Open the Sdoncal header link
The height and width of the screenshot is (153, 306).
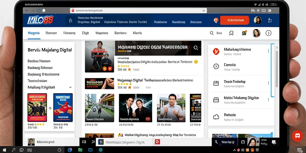point(196,22)
